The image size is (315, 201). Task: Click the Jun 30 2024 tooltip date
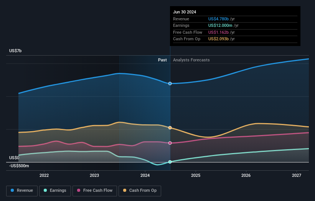point(185,12)
